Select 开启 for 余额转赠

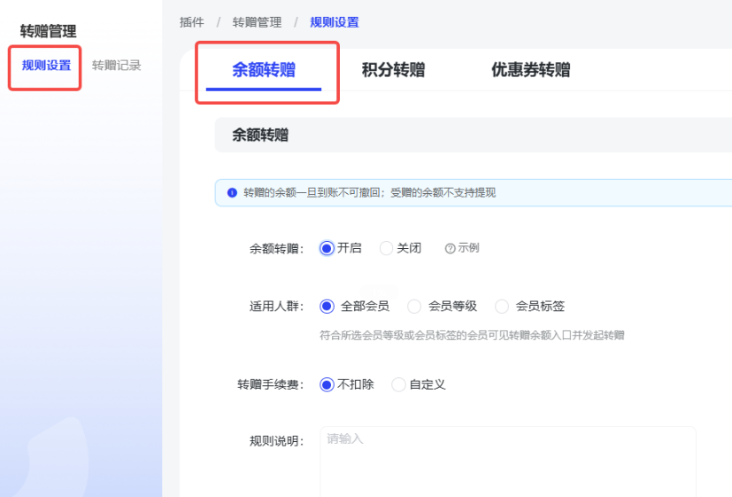[x=327, y=248]
